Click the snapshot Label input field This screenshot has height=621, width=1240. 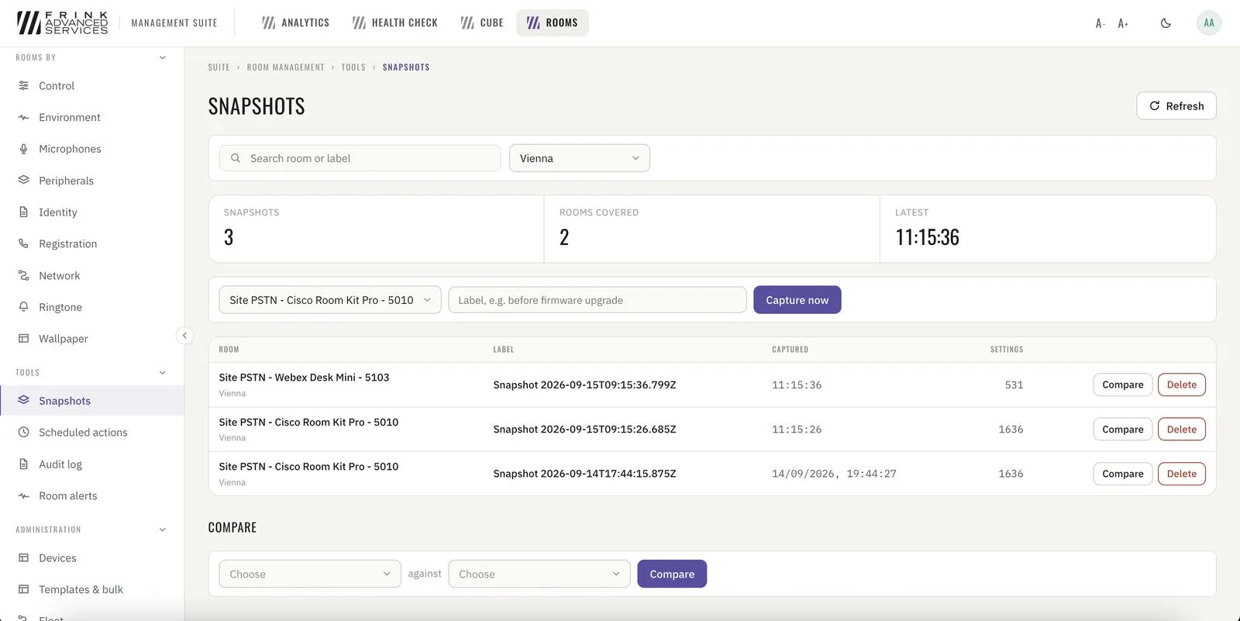pyautogui.click(x=598, y=300)
